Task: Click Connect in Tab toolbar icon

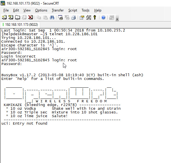Action: click(x=17, y=17)
